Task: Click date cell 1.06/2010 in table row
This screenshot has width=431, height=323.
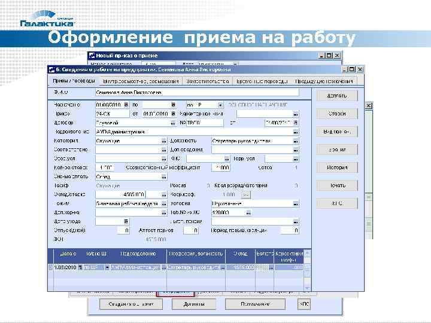Action: 65,267
